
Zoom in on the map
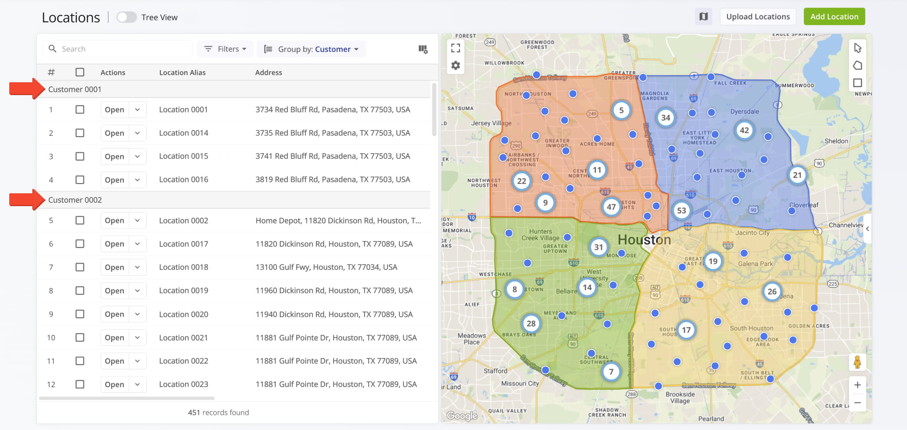[x=857, y=385]
